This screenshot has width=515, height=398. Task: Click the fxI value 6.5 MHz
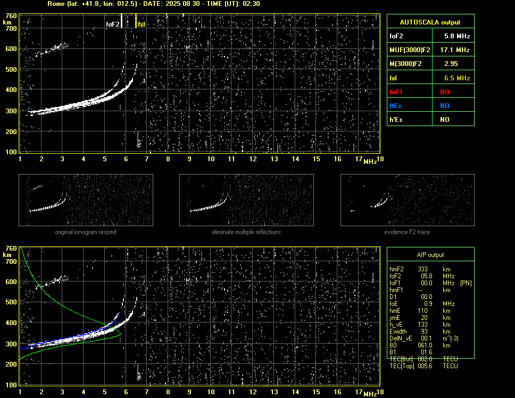point(457,78)
